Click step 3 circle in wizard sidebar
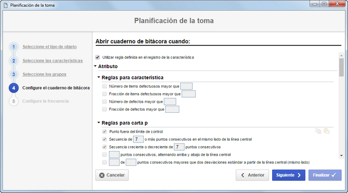Image resolution: width=348 pixels, height=193 pixels. 13,74
